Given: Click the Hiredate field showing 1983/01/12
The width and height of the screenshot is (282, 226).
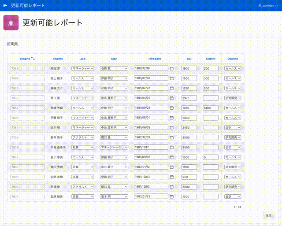Looking at the screenshot, I should pyautogui.click(x=151, y=167).
